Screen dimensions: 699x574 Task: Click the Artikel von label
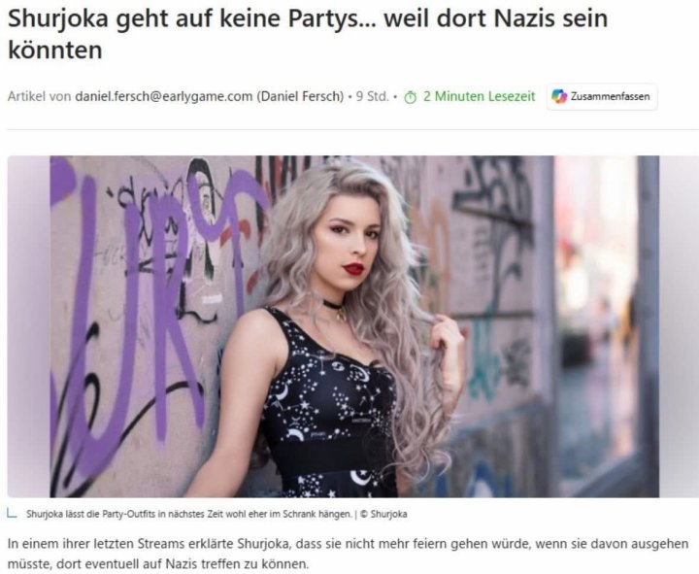[x=39, y=96]
